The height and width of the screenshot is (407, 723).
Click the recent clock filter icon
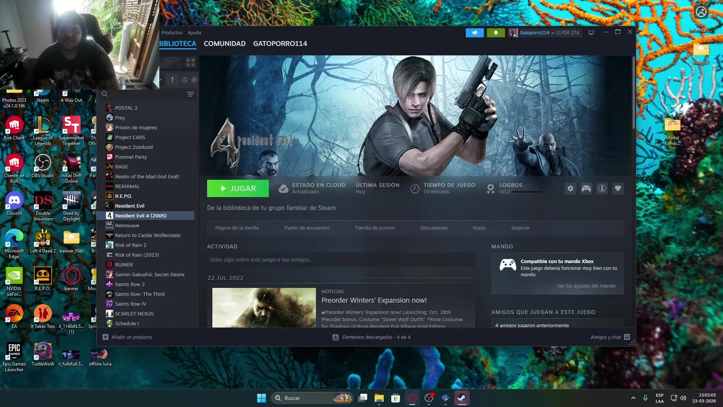[184, 80]
